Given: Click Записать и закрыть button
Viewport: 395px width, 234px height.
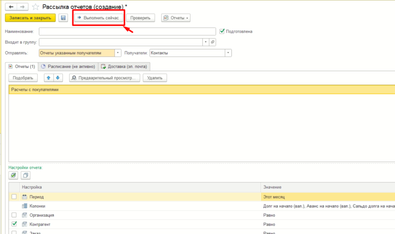Looking at the screenshot, I should click(x=30, y=18).
